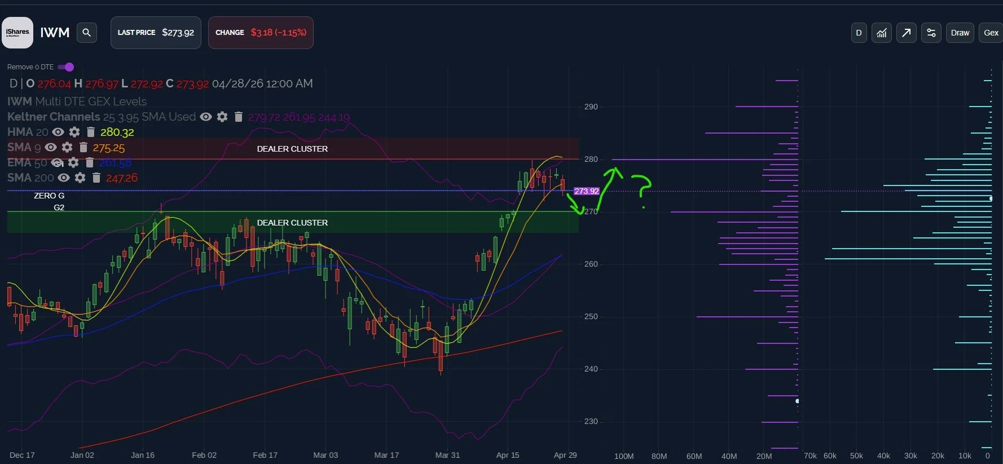Viewport: 1003px width, 464px height.
Task: Click the iShares logo thumbnail
Action: [x=17, y=33]
